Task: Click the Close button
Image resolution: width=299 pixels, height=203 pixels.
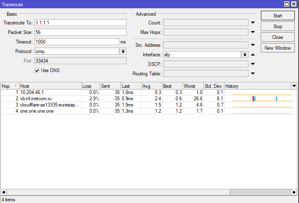Action: [x=277, y=37]
